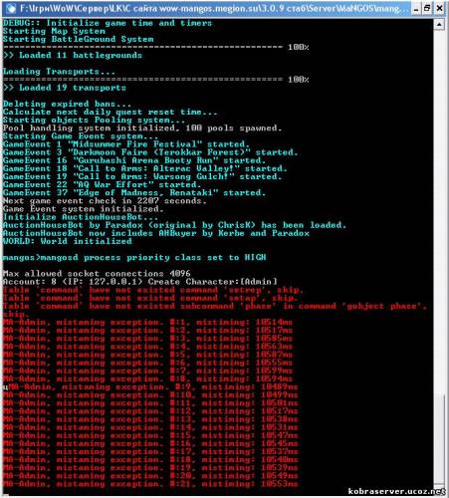Click mistiming exception number 21 line
Viewport: 449px width, 498px height.
[150, 484]
